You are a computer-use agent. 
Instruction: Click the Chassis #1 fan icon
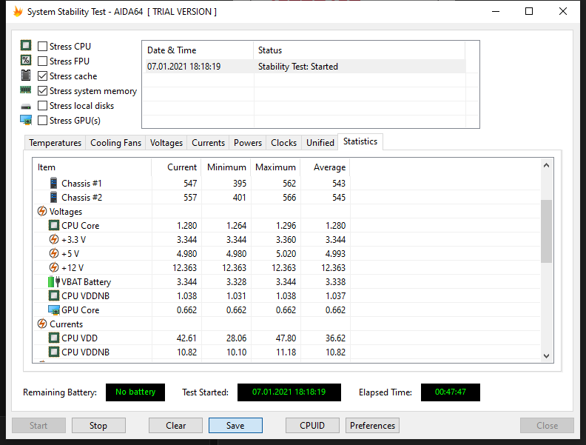(54, 183)
